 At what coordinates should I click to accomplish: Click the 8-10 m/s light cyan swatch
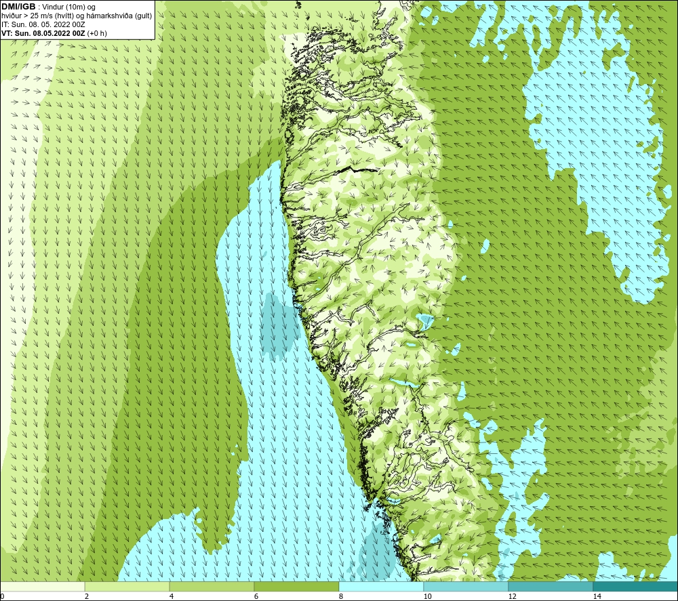click(381, 587)
